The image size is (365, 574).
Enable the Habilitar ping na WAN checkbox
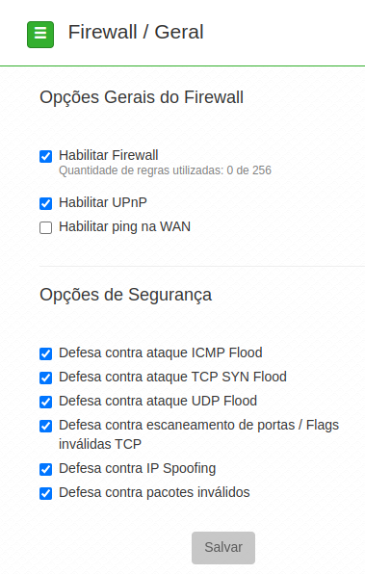coord(46,227)
